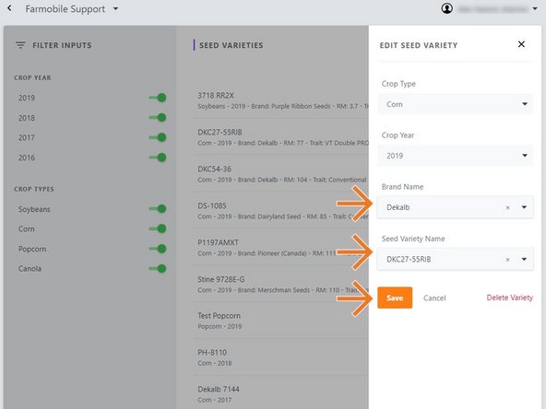
Task: Select the P1197AMXT seed variety
Action: (280, 248)
